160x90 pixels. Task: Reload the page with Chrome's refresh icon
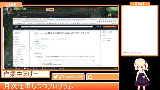18,22
